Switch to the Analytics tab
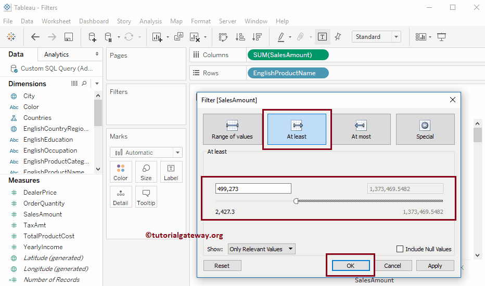This screenshot has height=286, width=485. 57,55
